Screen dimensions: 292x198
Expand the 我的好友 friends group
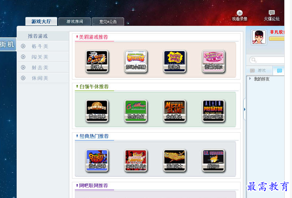250,79
